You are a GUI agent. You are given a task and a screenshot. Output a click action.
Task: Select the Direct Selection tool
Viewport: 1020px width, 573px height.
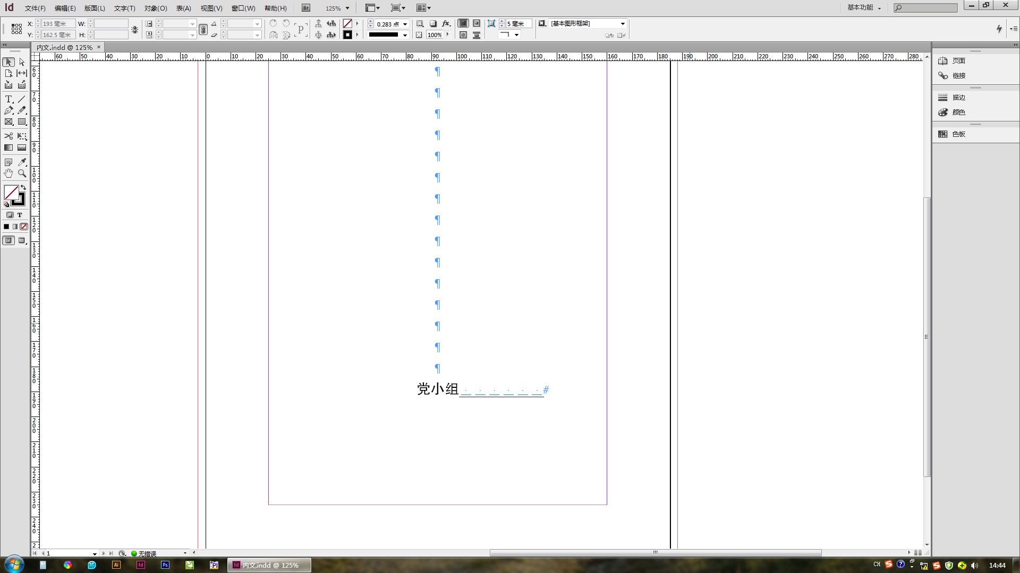coord(22,62)
